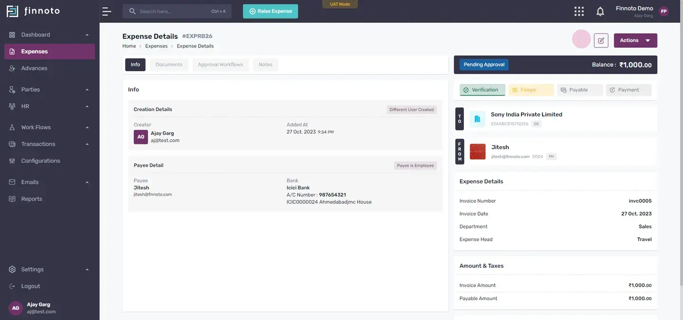Click the UAT Mode badge

pyautogui.click(x=340, y=4)
